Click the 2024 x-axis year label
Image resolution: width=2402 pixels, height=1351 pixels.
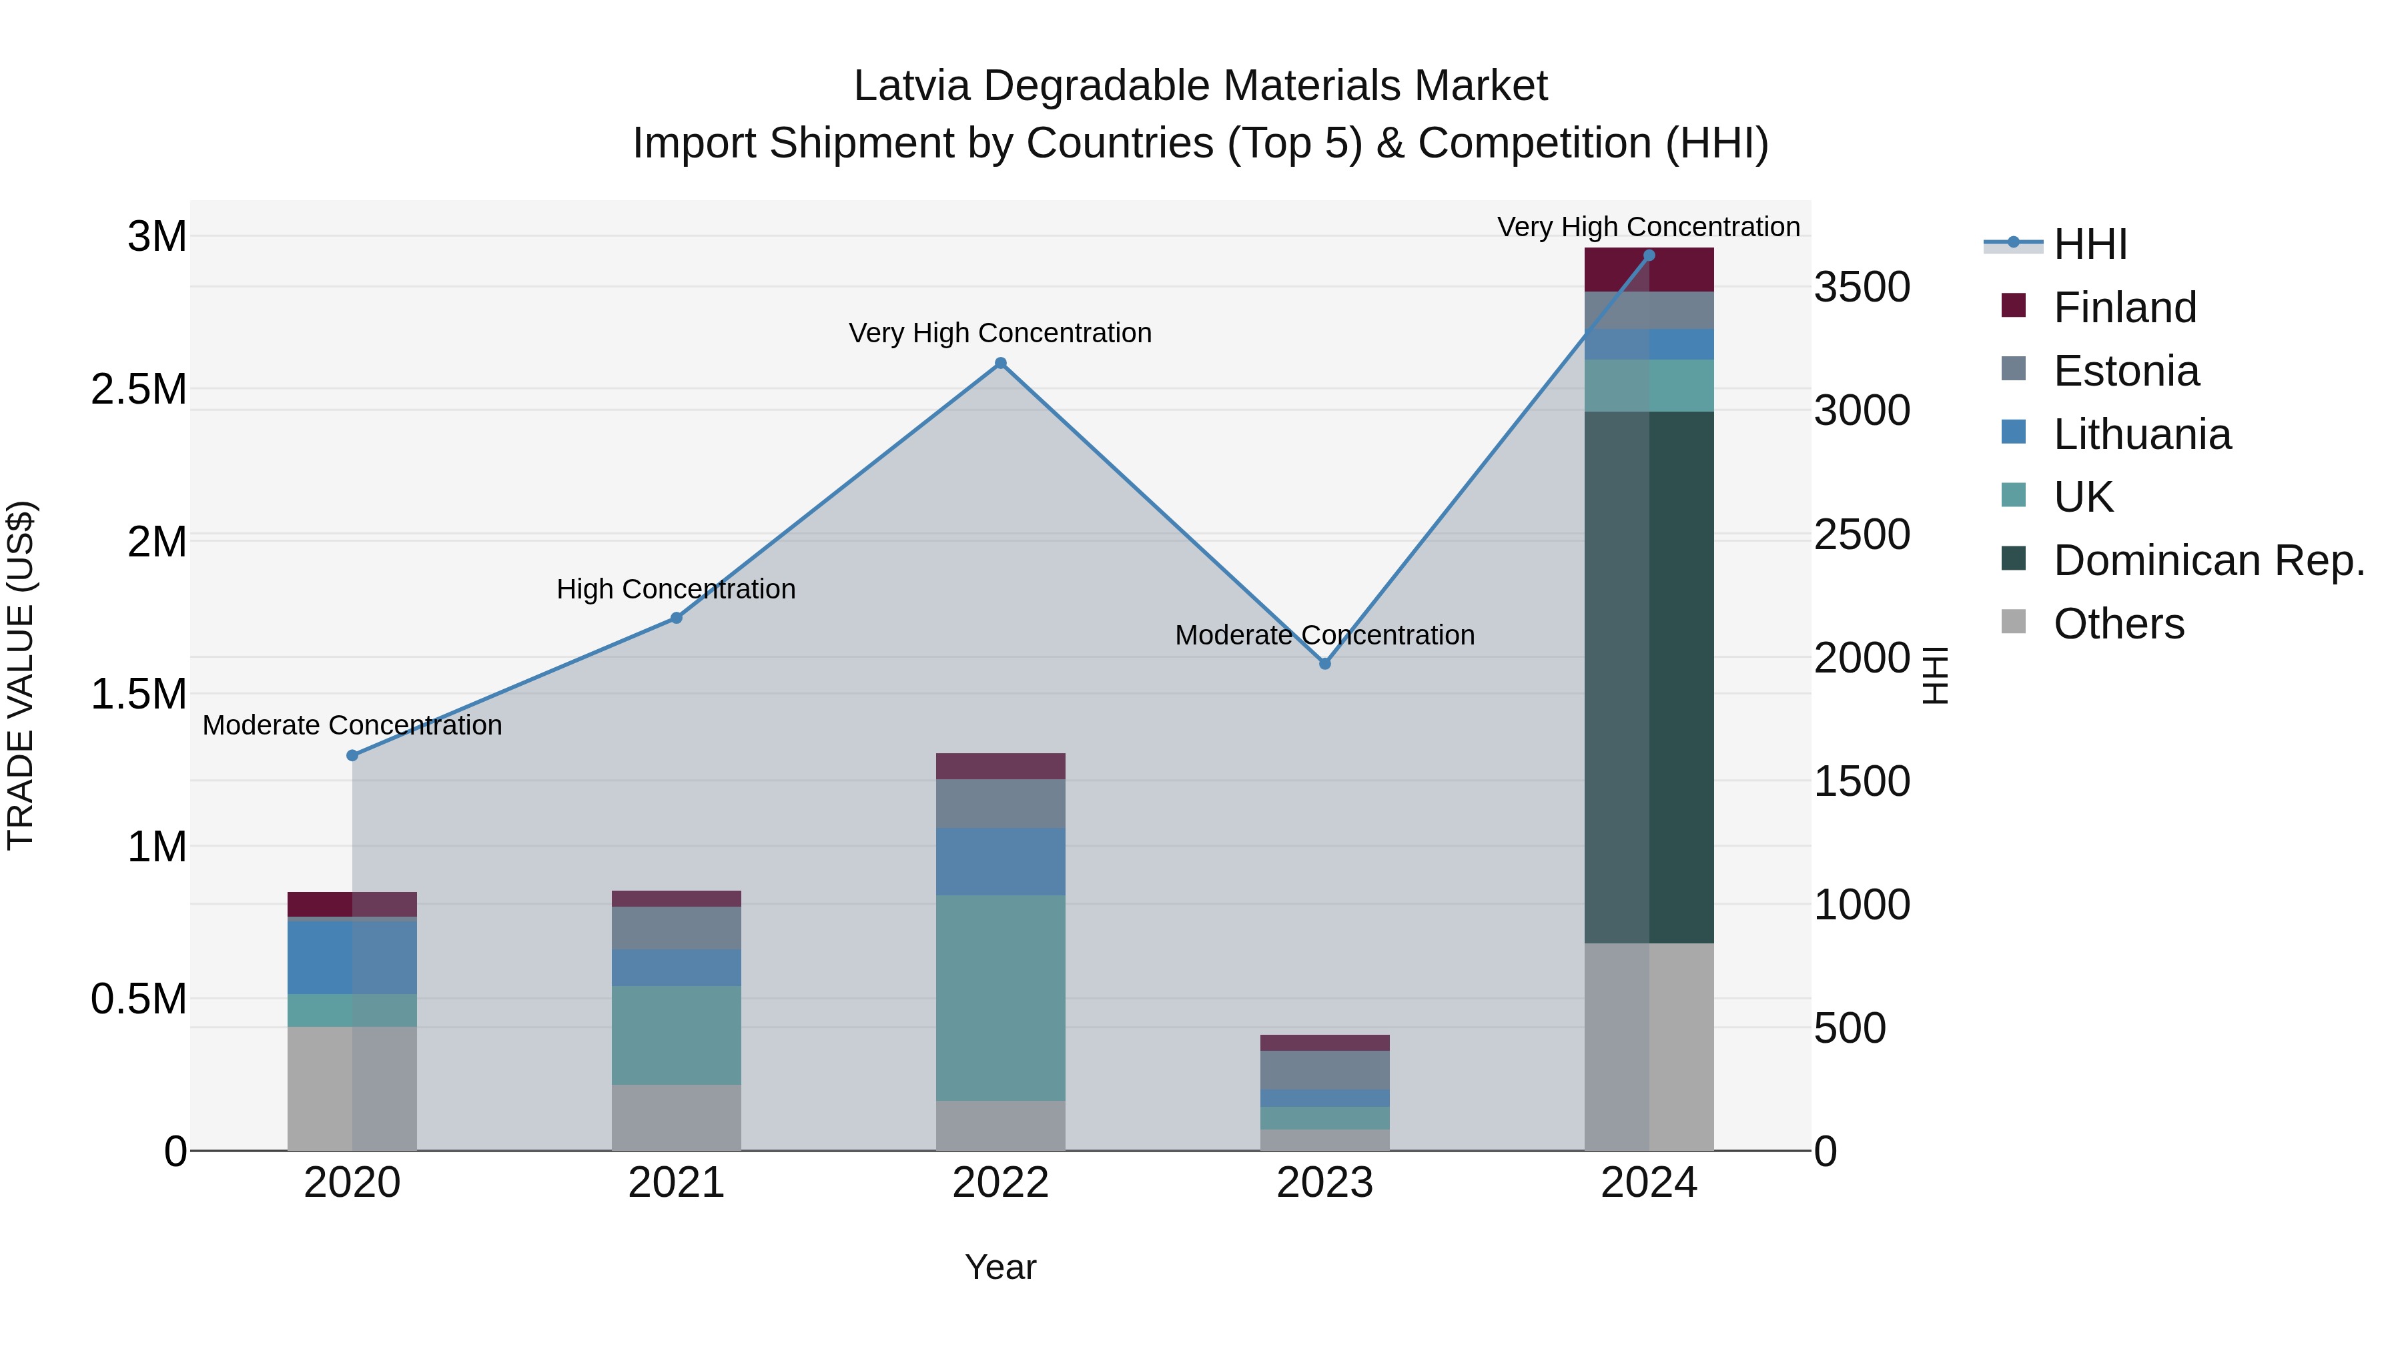pos(1649,1183)
